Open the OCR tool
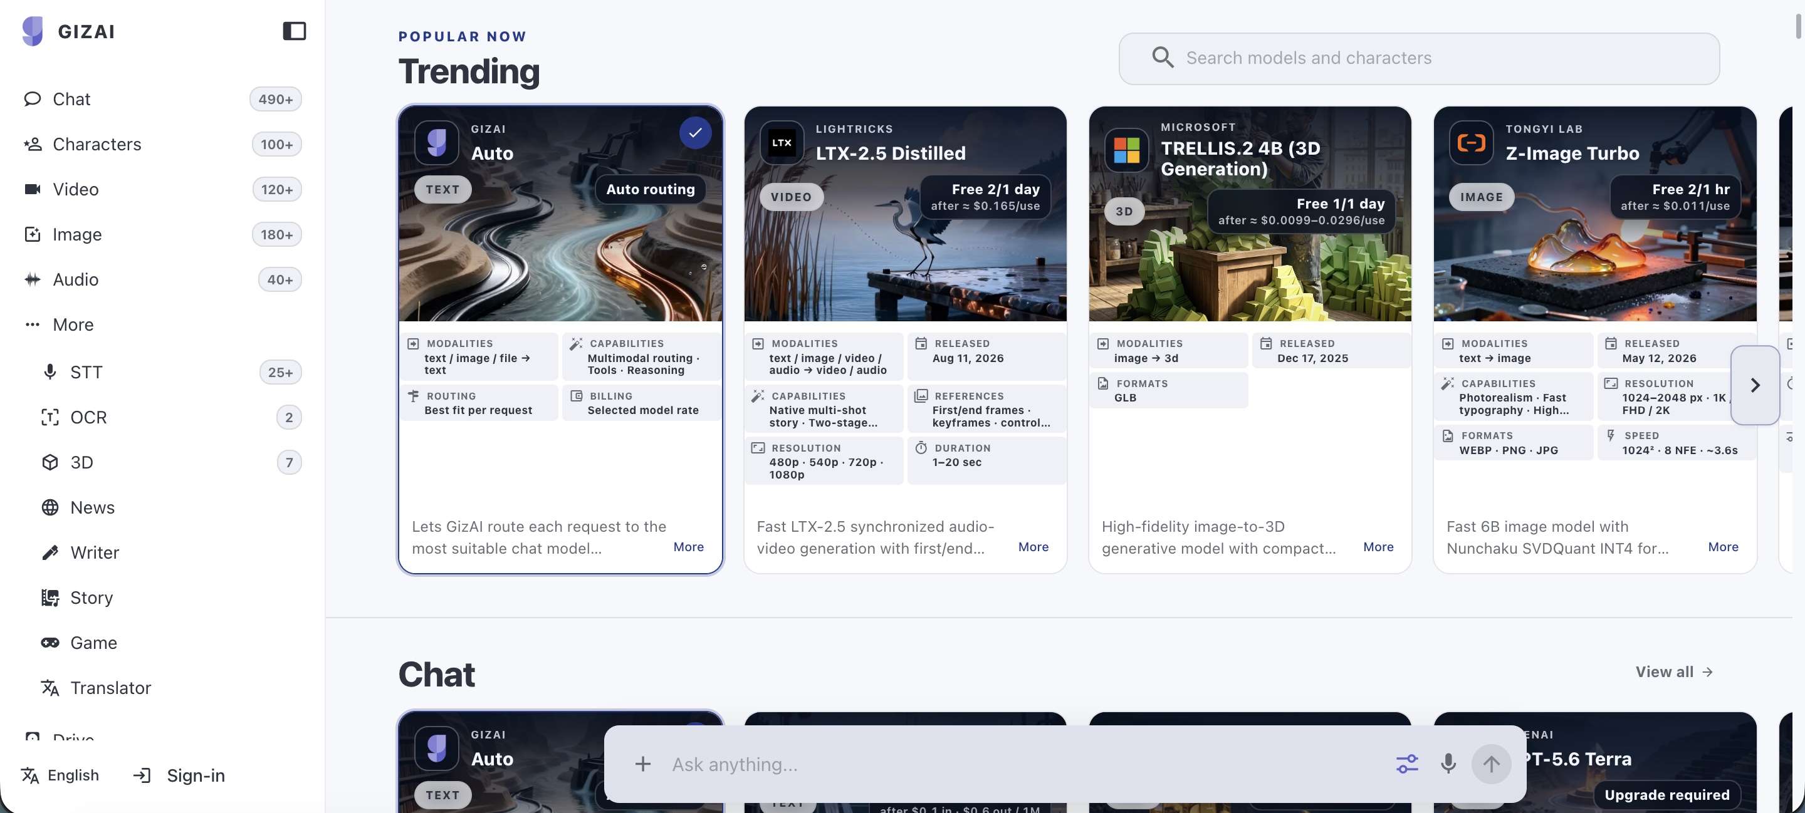 pos(171,417)
